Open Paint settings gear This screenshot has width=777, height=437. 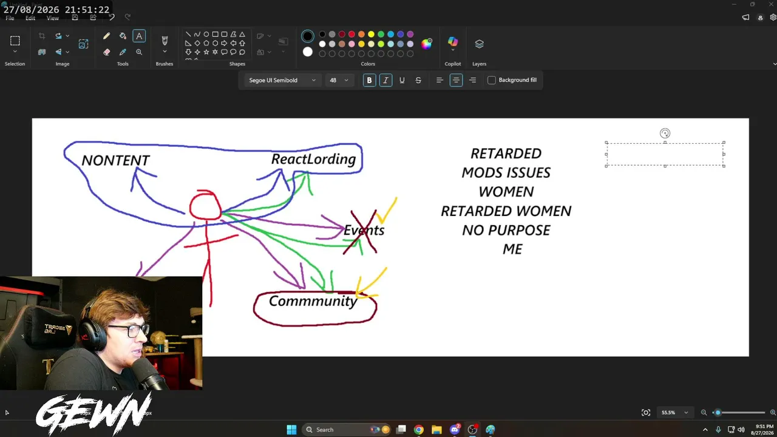775,18
